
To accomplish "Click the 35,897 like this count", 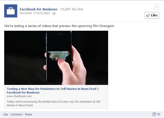I will tap(72, 9).
